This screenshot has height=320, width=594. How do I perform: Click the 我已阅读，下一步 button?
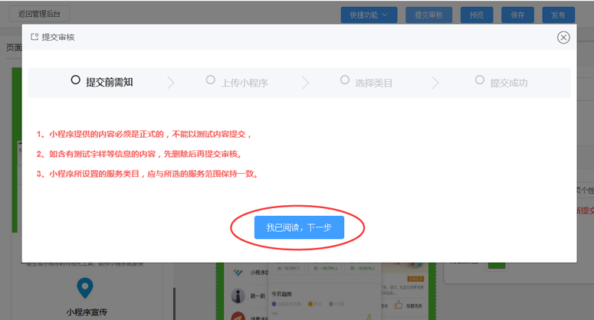coord(299,227)
